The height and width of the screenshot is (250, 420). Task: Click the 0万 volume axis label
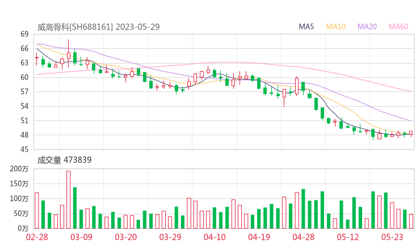pyautogui.click(x=23, y=228)
